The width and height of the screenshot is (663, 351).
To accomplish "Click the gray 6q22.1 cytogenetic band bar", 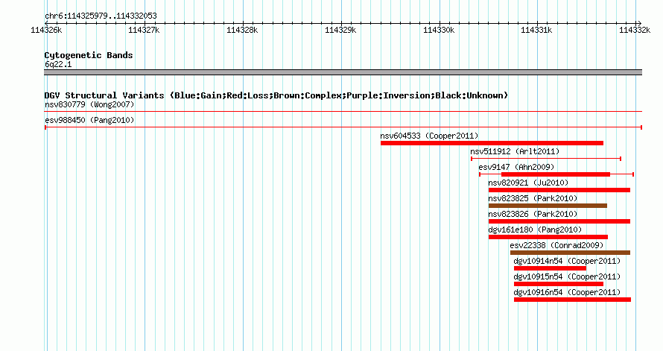I will coord(343,72).
